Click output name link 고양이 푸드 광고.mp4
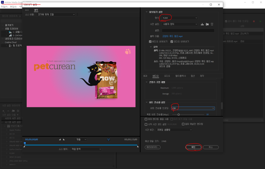 click(172, 36)
